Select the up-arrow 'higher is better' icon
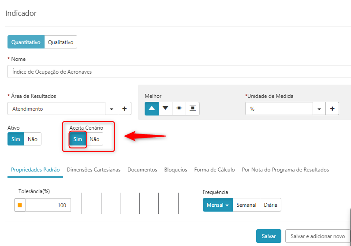 pyautogui.click(x=152, y=108)
